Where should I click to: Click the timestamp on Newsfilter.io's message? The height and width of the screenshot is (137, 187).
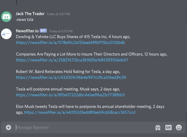(61, 31)
